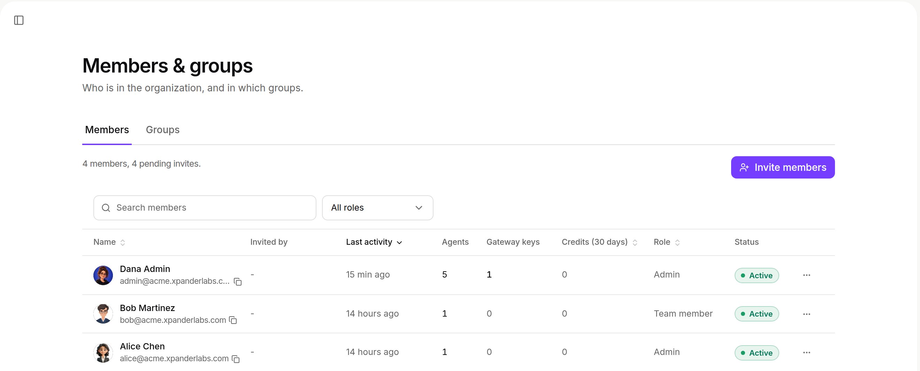Click the Agents column header

pos(455,242)
